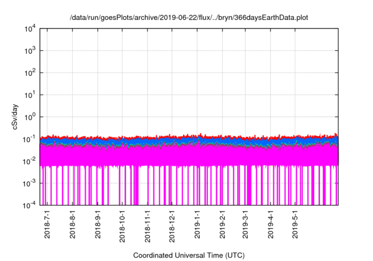The height and width of the screenshot is (261, 373).
Task: Select the 10^4 y-axis label
Action: pos(30,29)
